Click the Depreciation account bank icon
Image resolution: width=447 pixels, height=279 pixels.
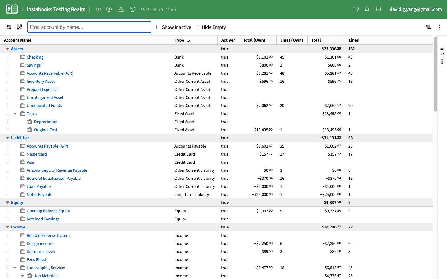(30, 122)
